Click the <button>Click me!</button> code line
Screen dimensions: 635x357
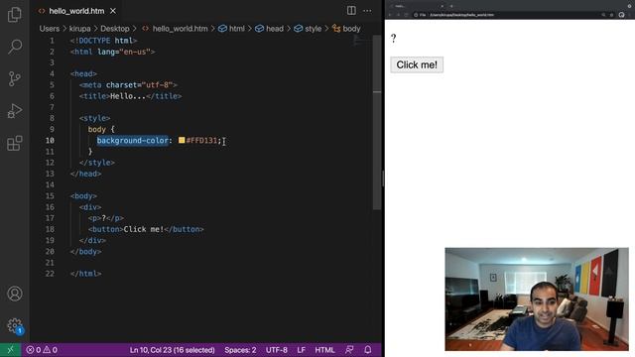[x=146, y=229]
